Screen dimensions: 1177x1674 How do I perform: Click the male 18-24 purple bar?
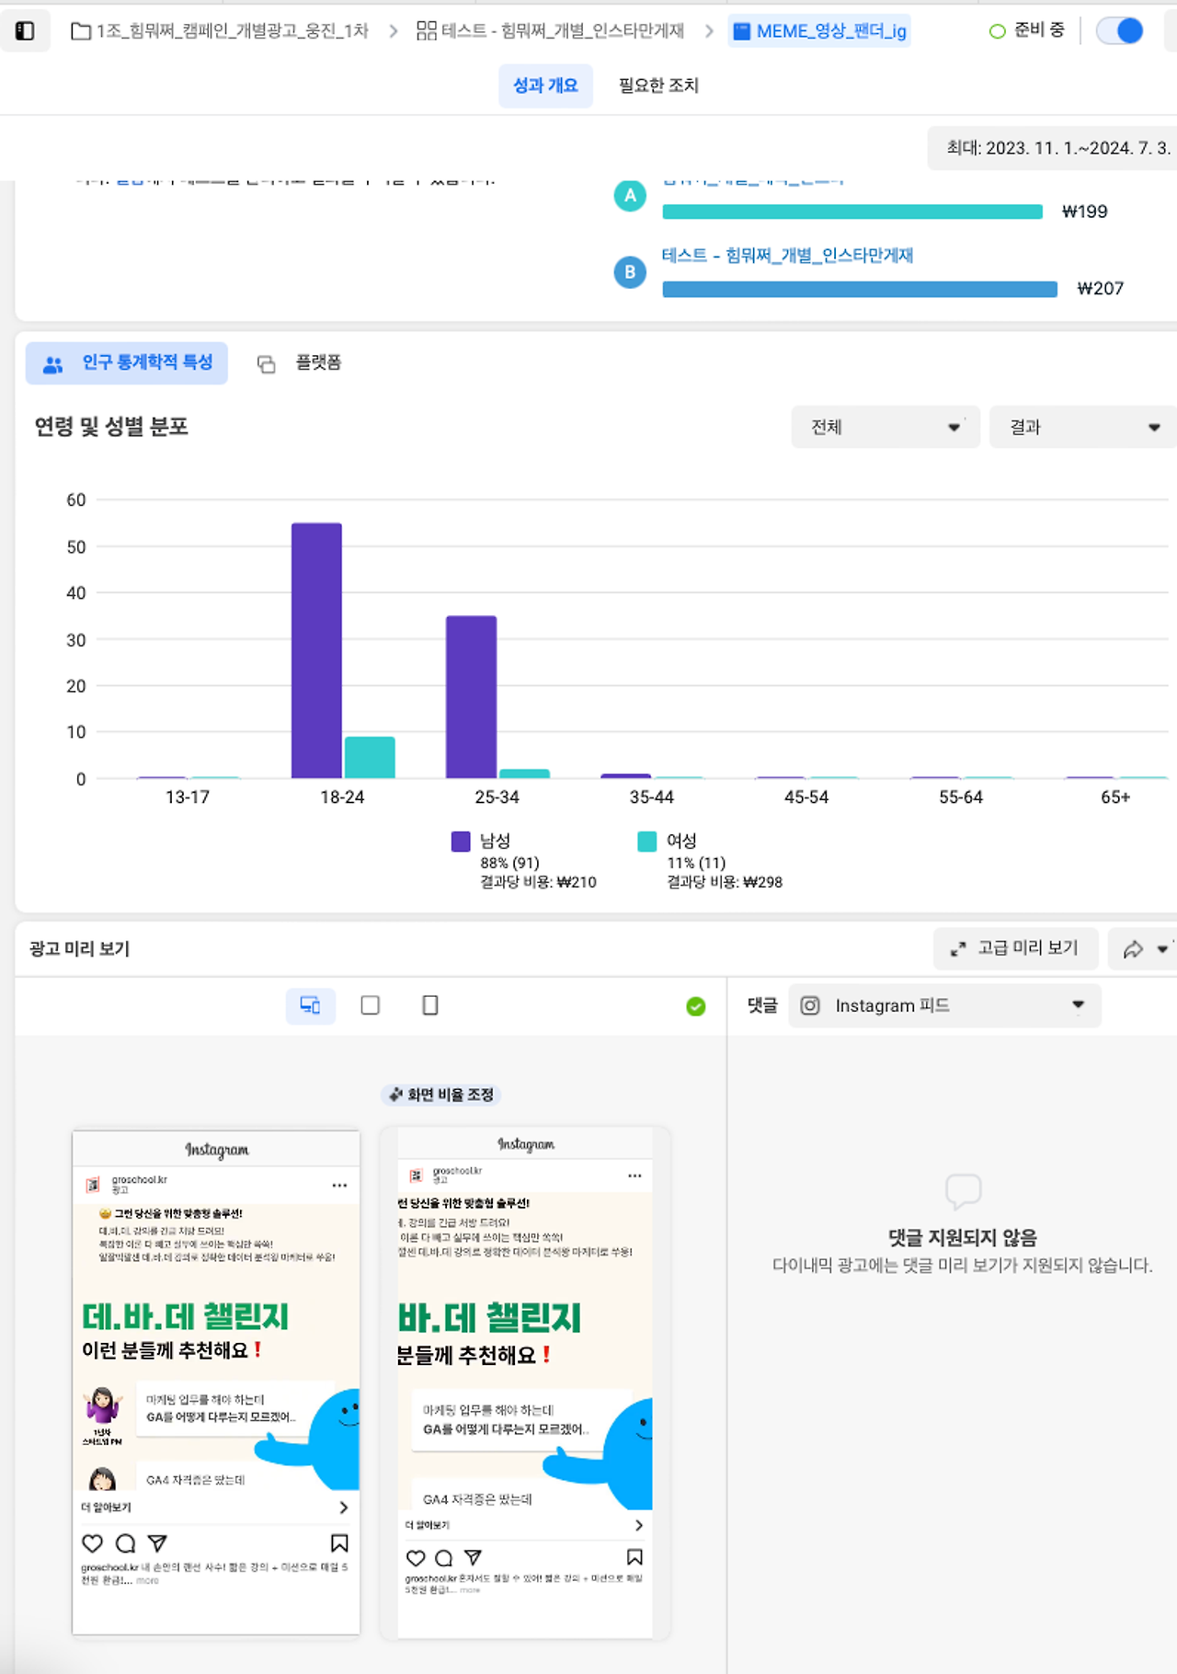(x=316, y=650)
